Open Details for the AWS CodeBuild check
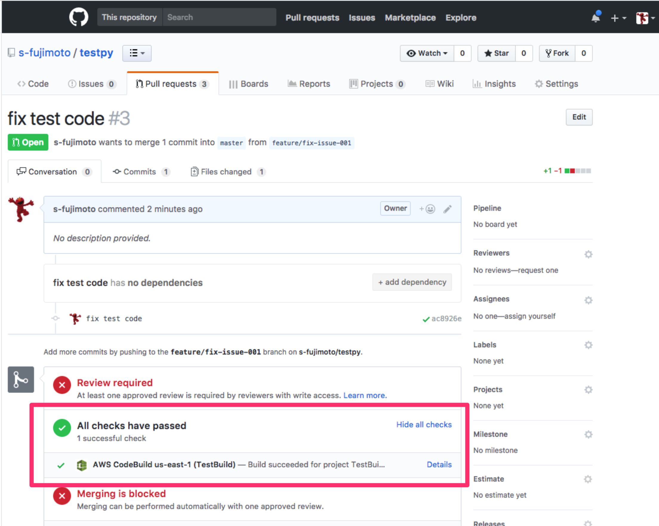 pos(439,464)
